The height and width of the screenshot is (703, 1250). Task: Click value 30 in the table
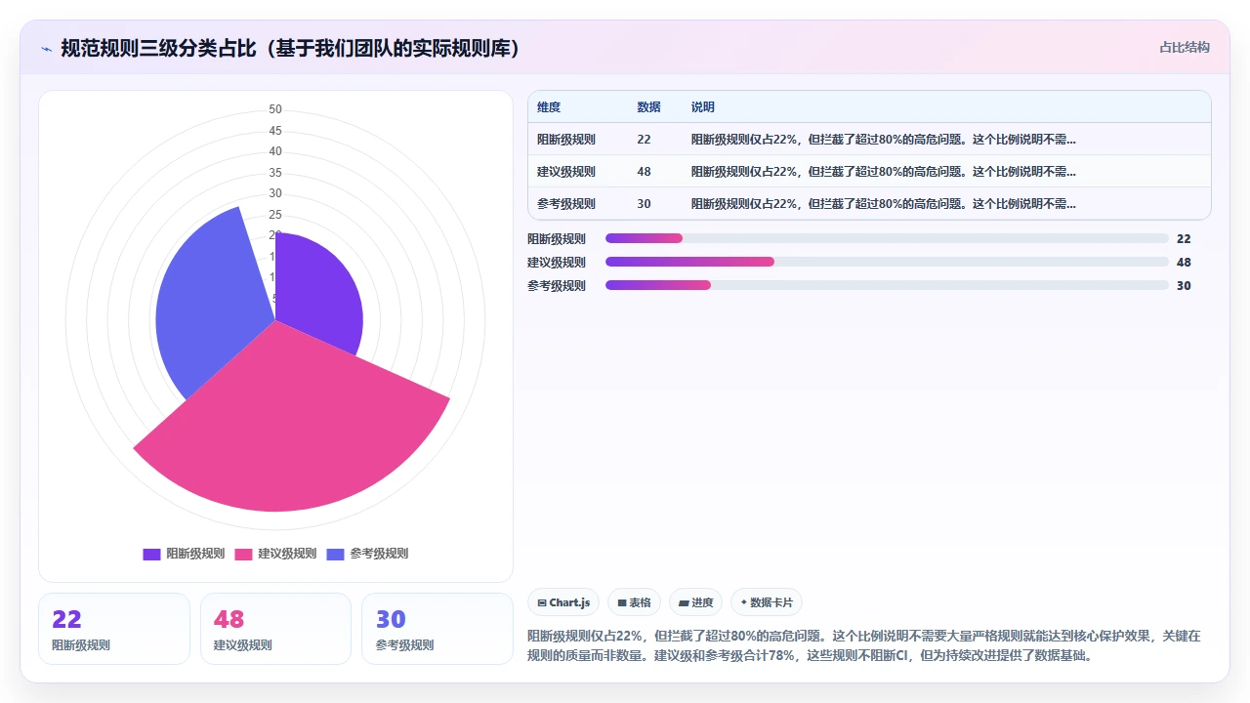click(644, 204)
